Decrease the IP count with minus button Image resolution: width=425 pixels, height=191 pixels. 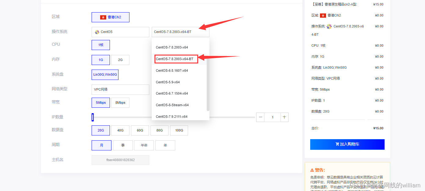coord(260,117)
